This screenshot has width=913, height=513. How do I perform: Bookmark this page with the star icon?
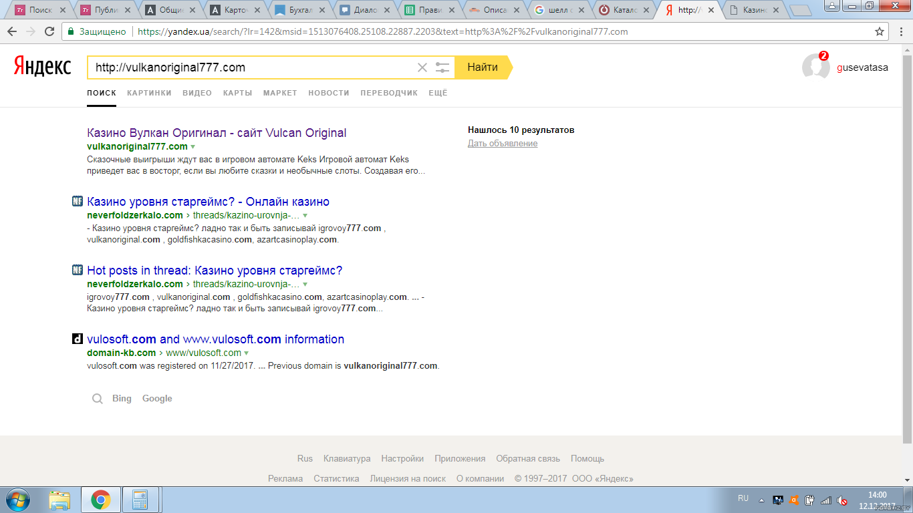coord(880,31)
